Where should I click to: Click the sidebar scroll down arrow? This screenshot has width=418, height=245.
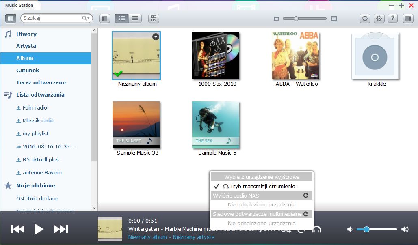94,208
